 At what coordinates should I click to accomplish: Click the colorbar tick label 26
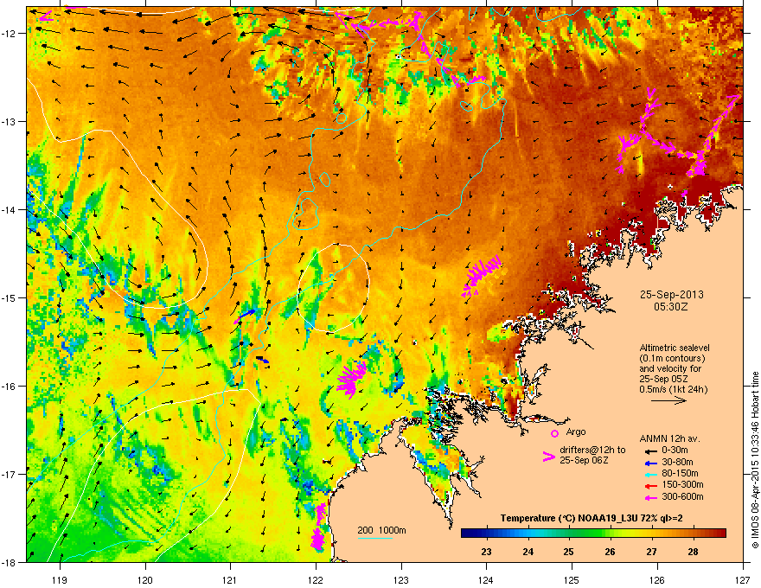coord(610,552)
